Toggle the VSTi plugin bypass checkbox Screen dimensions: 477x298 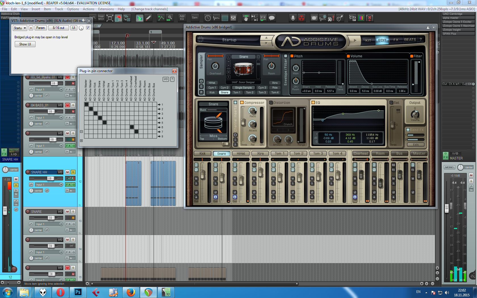click(88, 28)
